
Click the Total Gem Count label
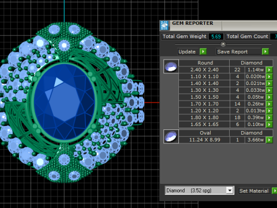pyautogui.click(x=247, y=36)
